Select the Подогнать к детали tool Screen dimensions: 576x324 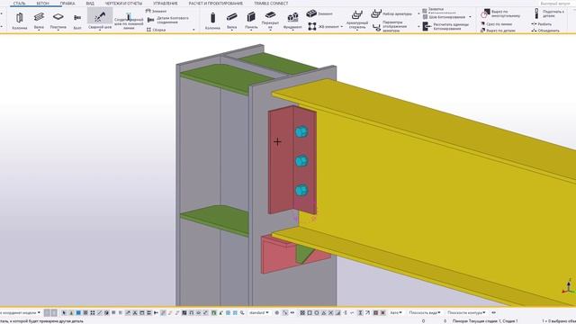(x=549, y=14)
